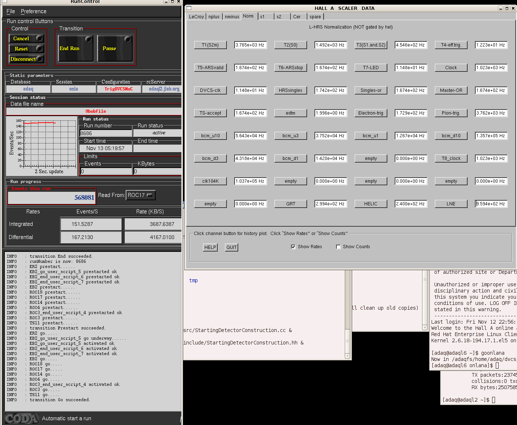517x425 pixels.
Task: Switch to the spare tab
Action: tap(315, 17)
